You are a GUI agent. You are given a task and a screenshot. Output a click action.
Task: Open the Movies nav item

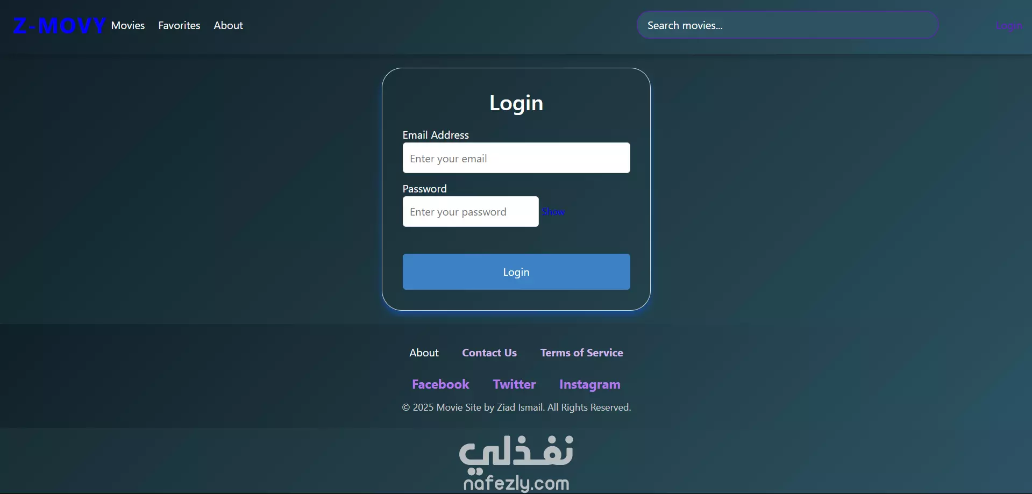coord(128,25)
